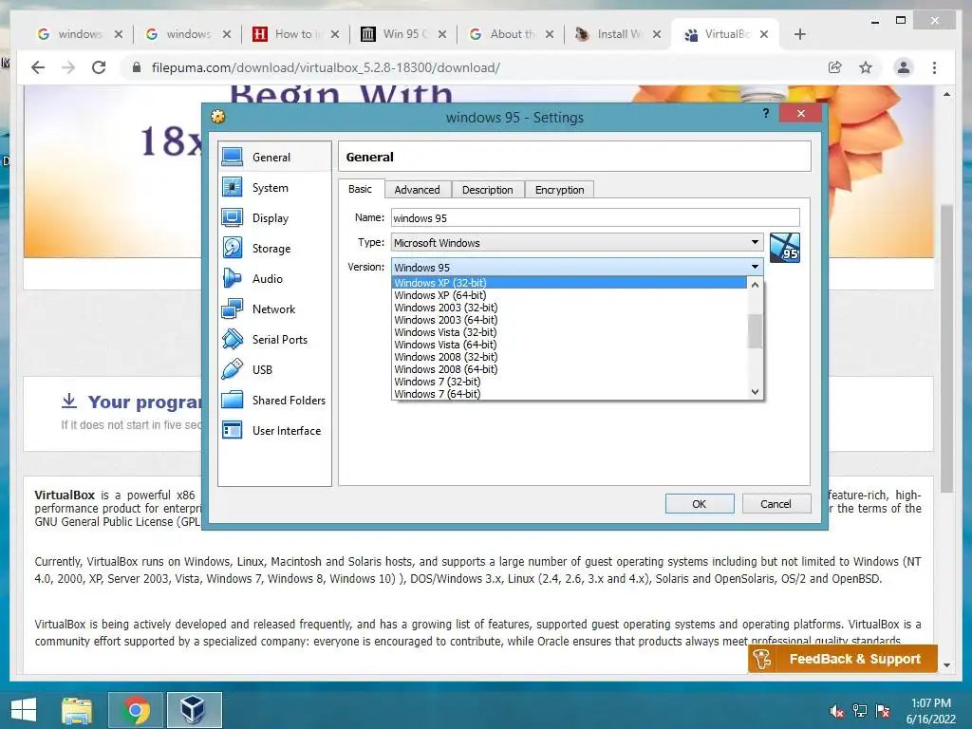Switch to the Advanced tab

[418, 190]
